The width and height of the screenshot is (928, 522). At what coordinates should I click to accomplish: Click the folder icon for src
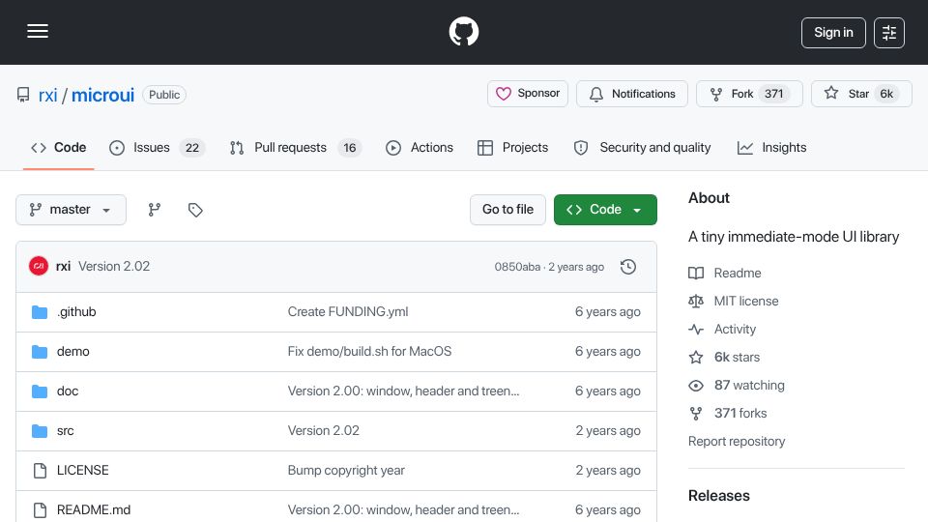tap(40, 431)
